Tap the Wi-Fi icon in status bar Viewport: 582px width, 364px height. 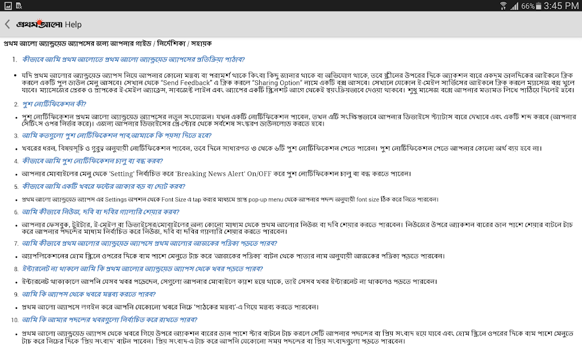point(504,6)
